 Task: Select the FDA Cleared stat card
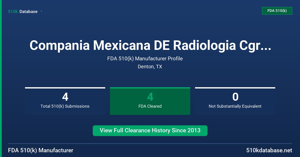[x=150, y=101]
